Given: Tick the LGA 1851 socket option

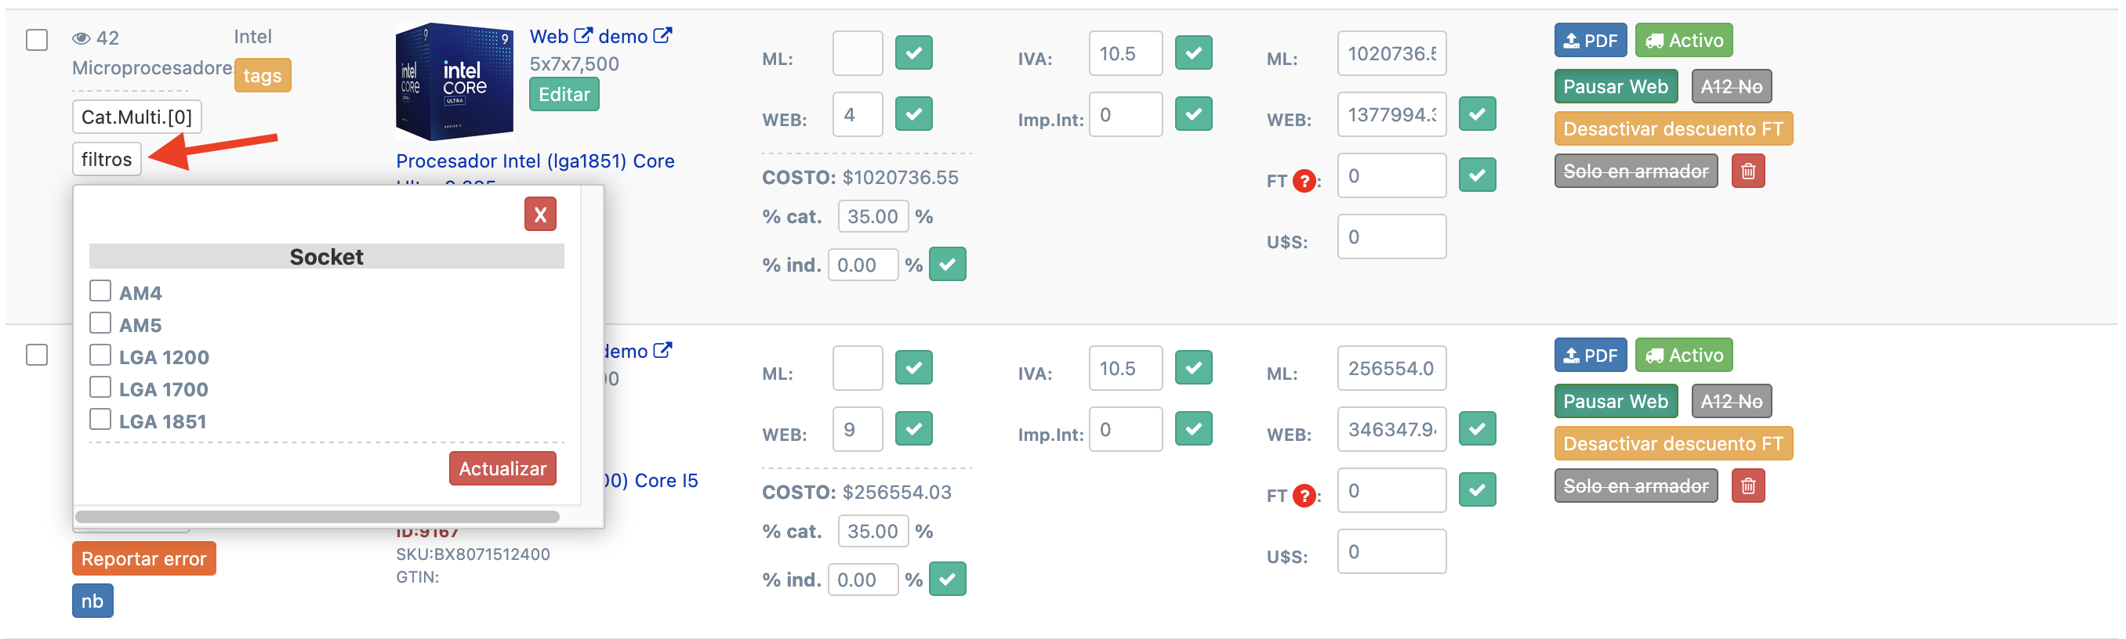Looking at the screenshot, I should tap(100, 420).
